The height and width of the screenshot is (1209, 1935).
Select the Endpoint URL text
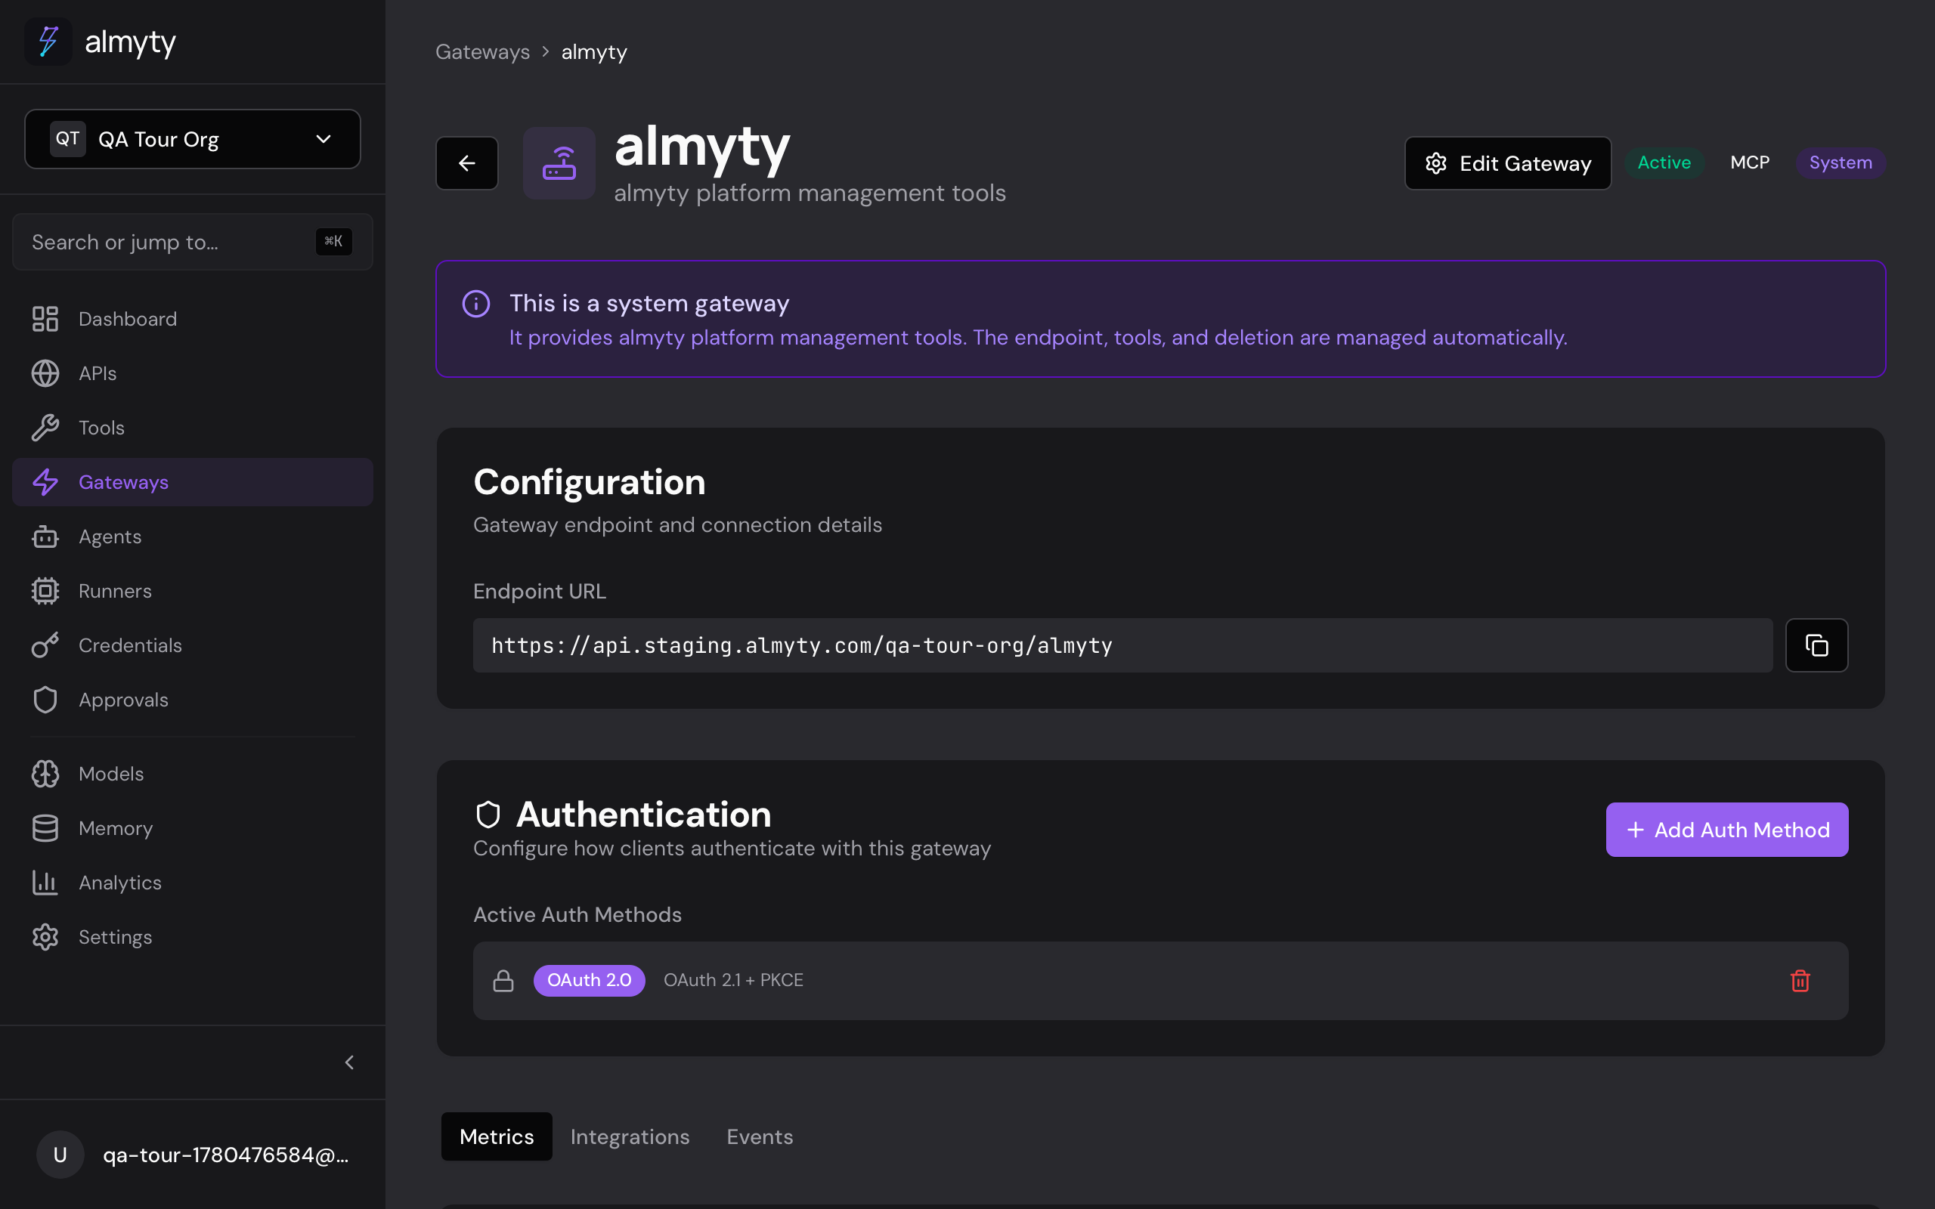(x=802, y=645)
